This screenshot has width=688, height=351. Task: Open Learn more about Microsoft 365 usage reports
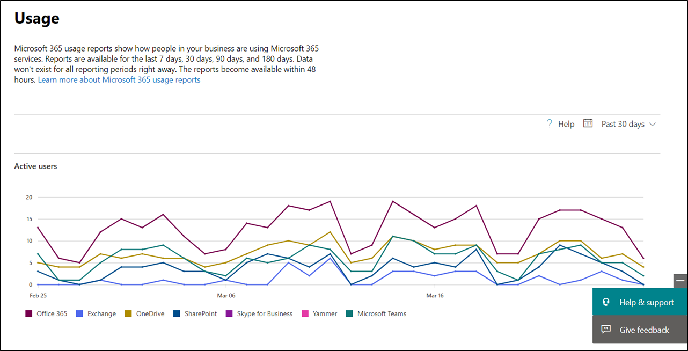click(119, 80)
